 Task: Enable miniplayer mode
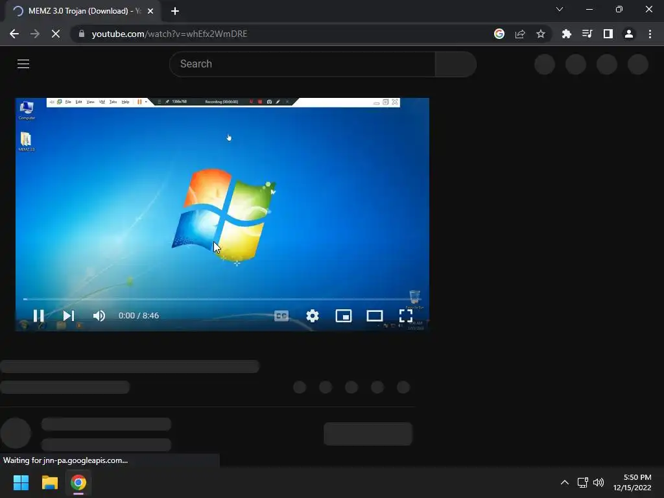(344, 316)
